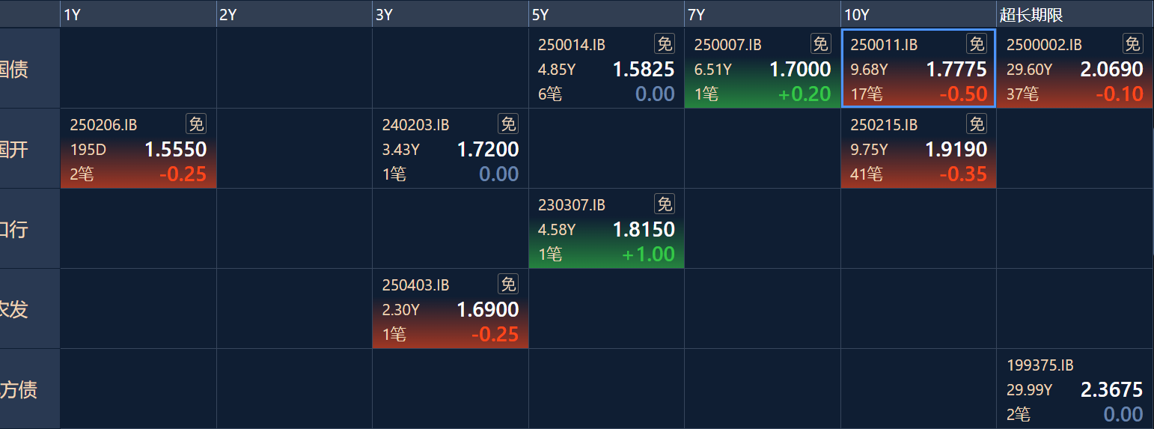Viewport: 1154px width, 429px height.
Task: Click the 免 badge on 250007.IB
Action: click(821, 44)
